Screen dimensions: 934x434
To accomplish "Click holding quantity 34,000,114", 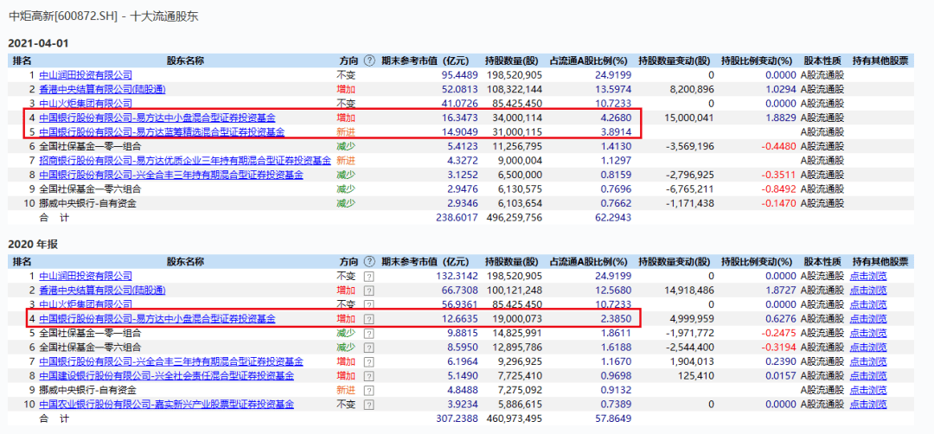I will pyautogui.click(x=516, y=118).
